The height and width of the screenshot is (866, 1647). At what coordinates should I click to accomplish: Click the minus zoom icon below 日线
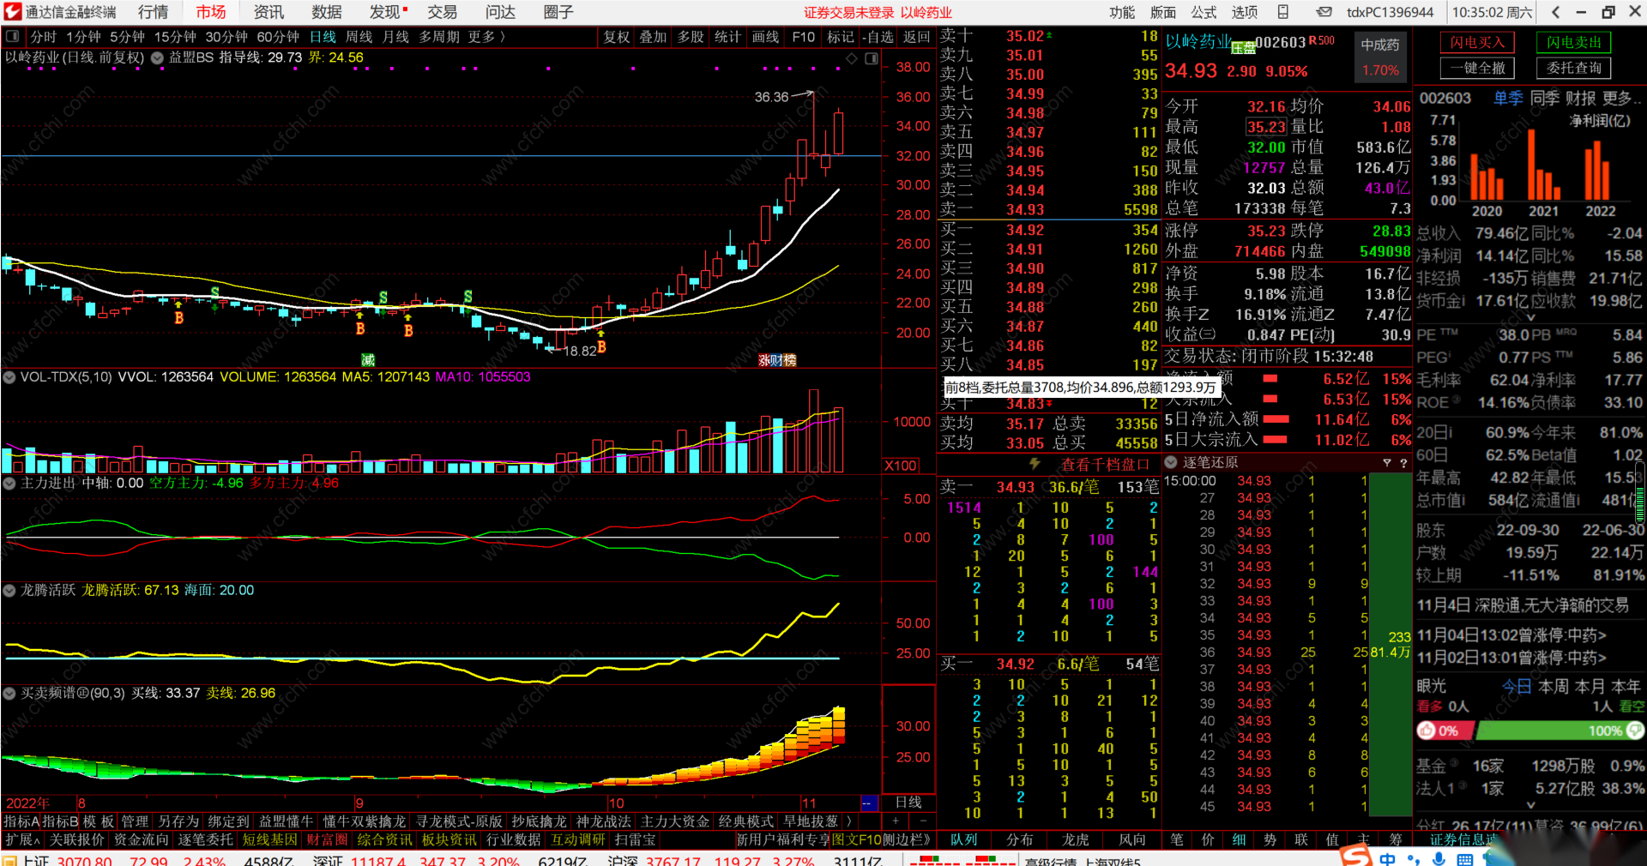pos(923,821)
